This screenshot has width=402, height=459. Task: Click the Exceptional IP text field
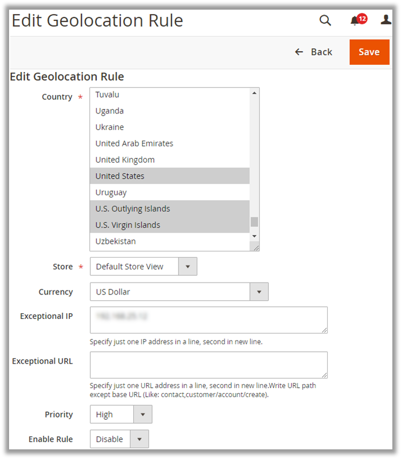click(208, 320)
